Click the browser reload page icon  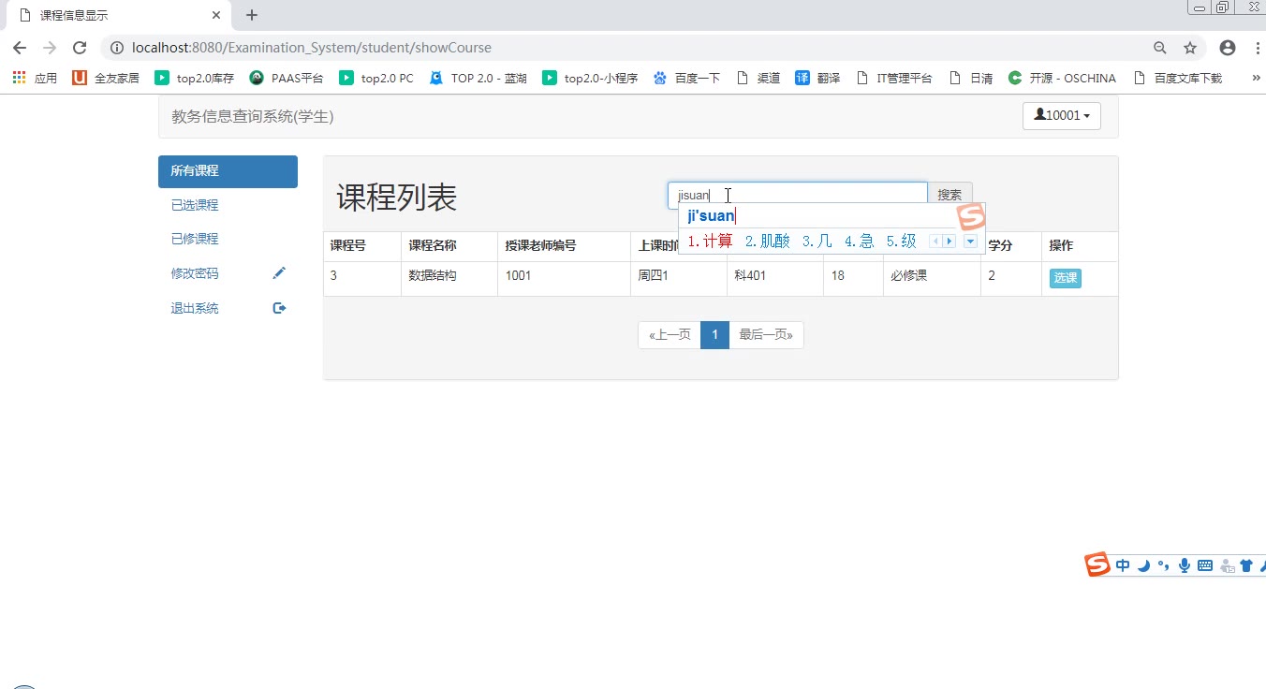point(80,48)
